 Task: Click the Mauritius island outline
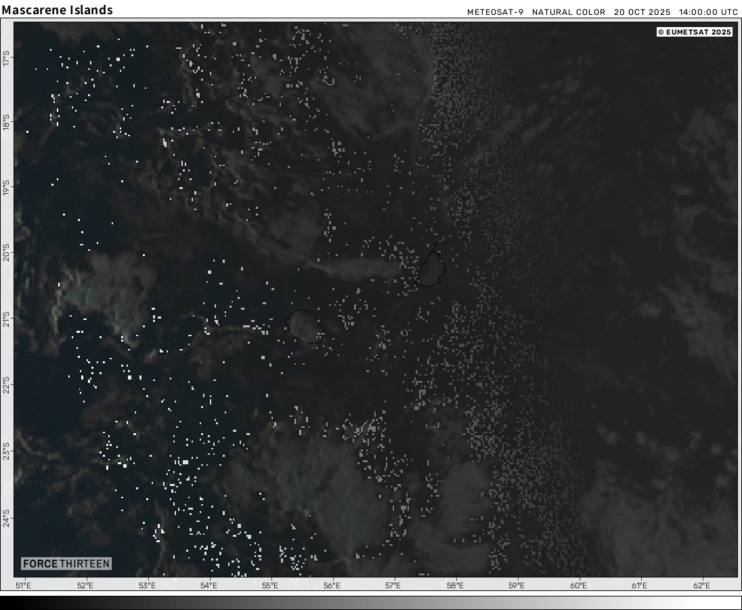430,269
